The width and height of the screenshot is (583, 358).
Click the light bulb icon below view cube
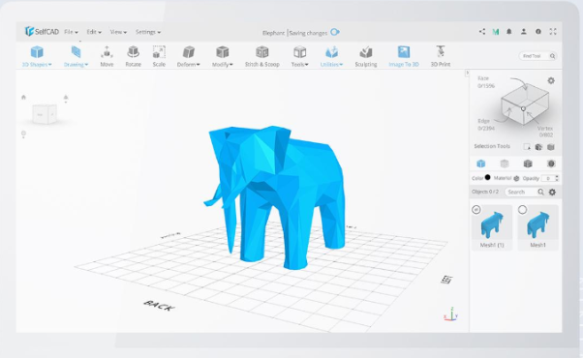tap(23, 134)
